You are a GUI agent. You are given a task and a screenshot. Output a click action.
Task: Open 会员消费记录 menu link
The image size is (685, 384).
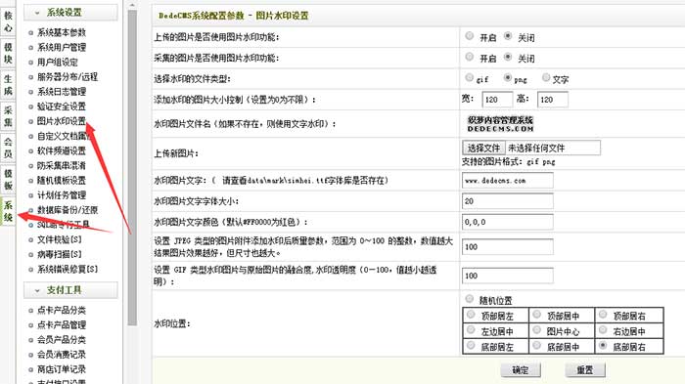(61, 355)
